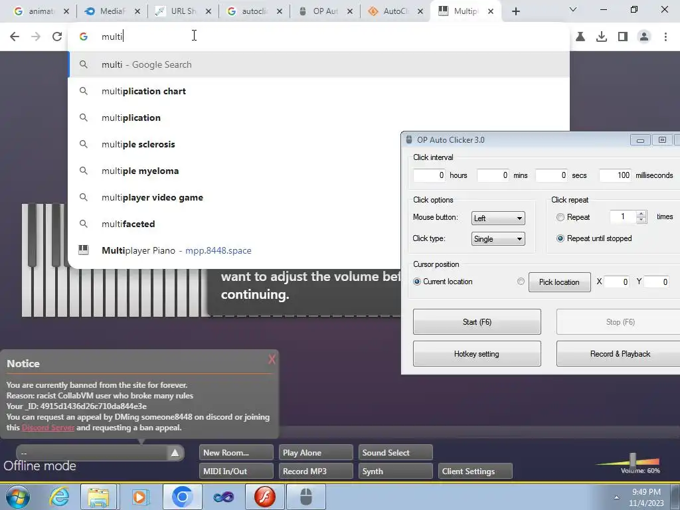This screenshot has width=680, height=510.
Task: Open the Chrome three-dot menu
Action: [x=665, y=37]
